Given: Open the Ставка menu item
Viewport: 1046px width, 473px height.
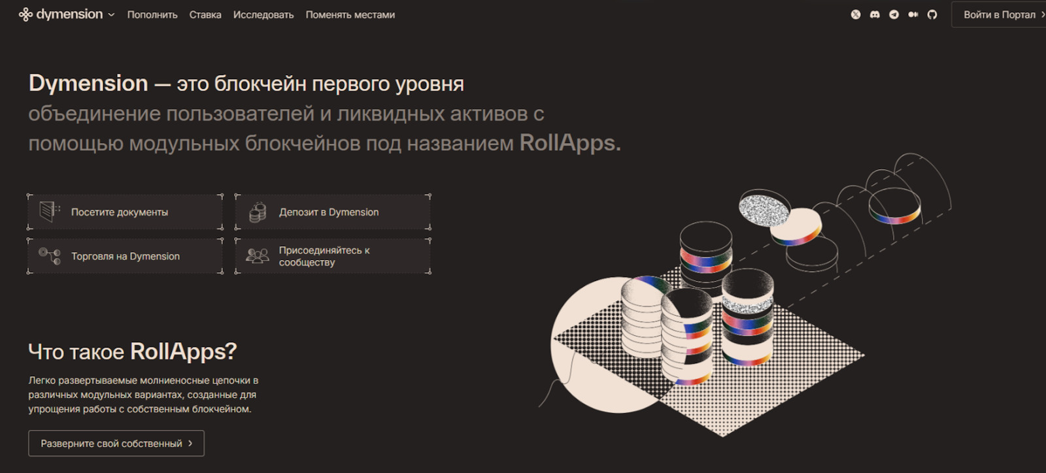Looking at the screenshot, I should click(x=205, y=14).
